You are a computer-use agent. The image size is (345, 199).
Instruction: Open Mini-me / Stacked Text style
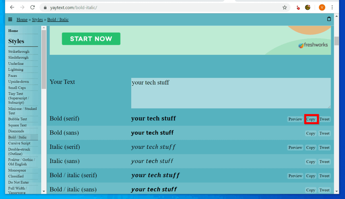(x=23, y=111)
